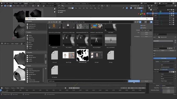Toggle viewport overlays button
This screenshot has width=177, height=99.
(x=131, y=8)
